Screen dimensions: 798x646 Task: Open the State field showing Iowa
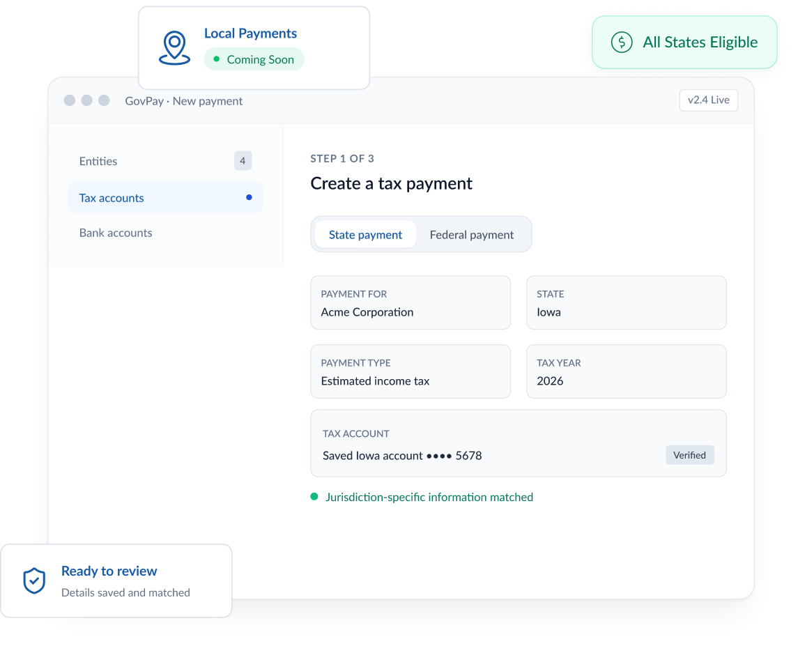coord(626,303)
